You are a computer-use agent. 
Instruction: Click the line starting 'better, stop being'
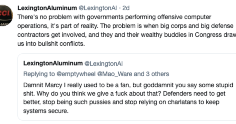coord(121,102)
